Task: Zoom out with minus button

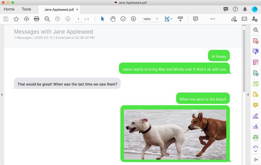Action: [x=123, y=19]
